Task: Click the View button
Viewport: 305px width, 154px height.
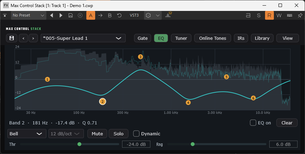Action: coord(288,38)
